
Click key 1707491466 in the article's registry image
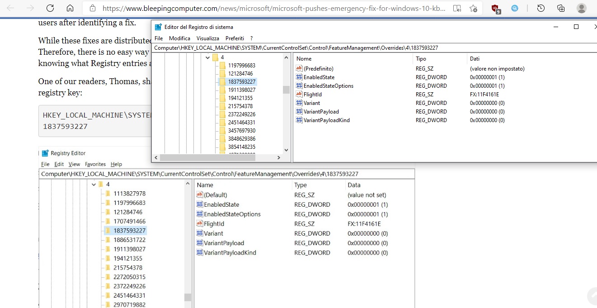pos(130,221)
